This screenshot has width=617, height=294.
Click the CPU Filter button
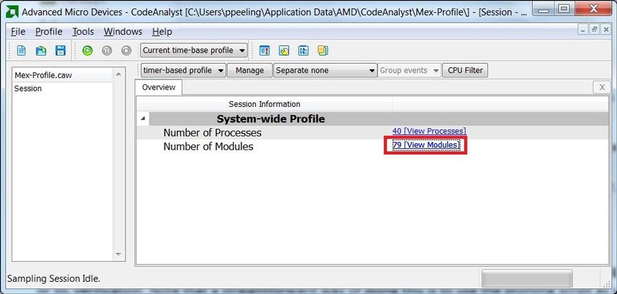[465, 70]
